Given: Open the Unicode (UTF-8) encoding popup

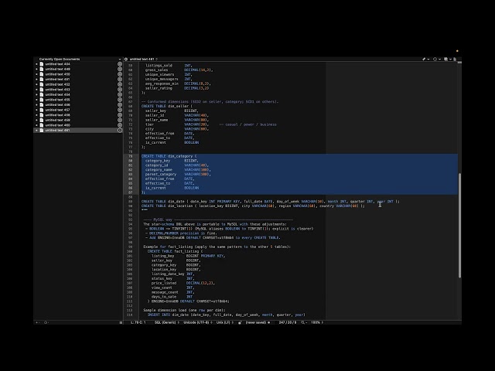Looking at the screenshot, I should click(198, 322).
